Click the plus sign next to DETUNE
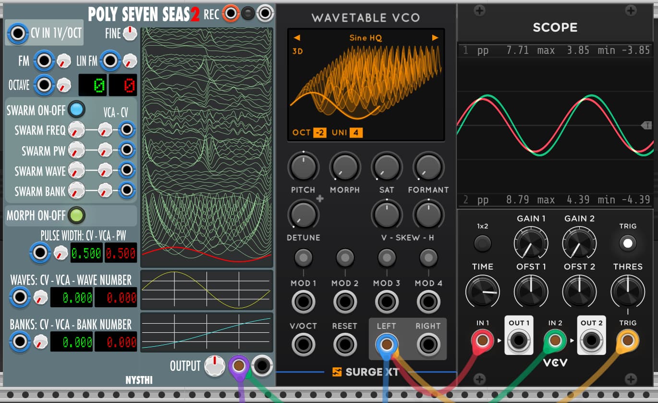The image size is (658, 403). (319, 198)
